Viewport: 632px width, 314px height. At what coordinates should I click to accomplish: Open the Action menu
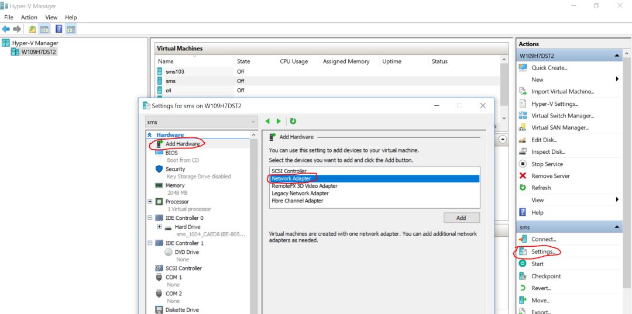click(29, 18)
